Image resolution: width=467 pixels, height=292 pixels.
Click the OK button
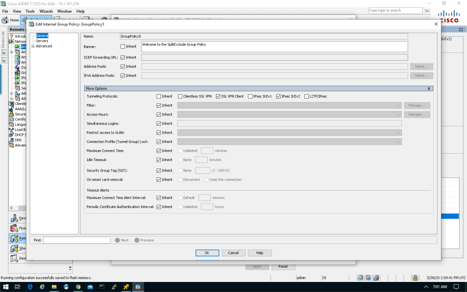(x=206, y=253)
